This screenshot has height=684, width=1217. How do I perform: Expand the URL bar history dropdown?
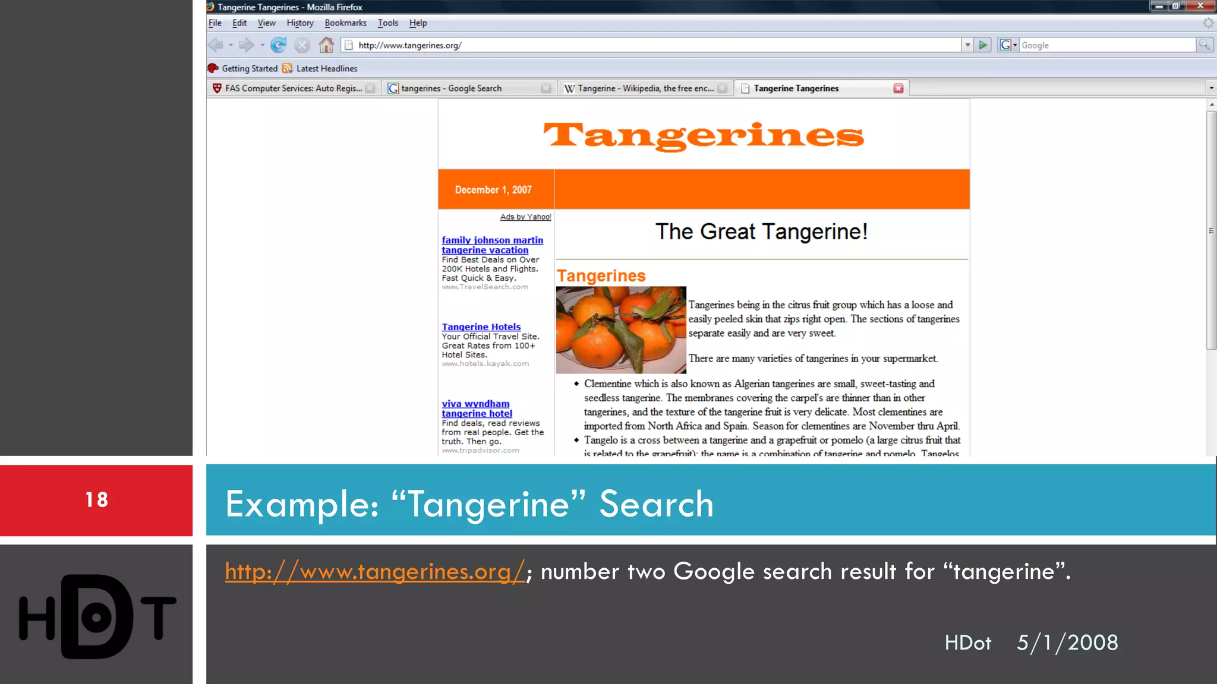tap(967, 45)
